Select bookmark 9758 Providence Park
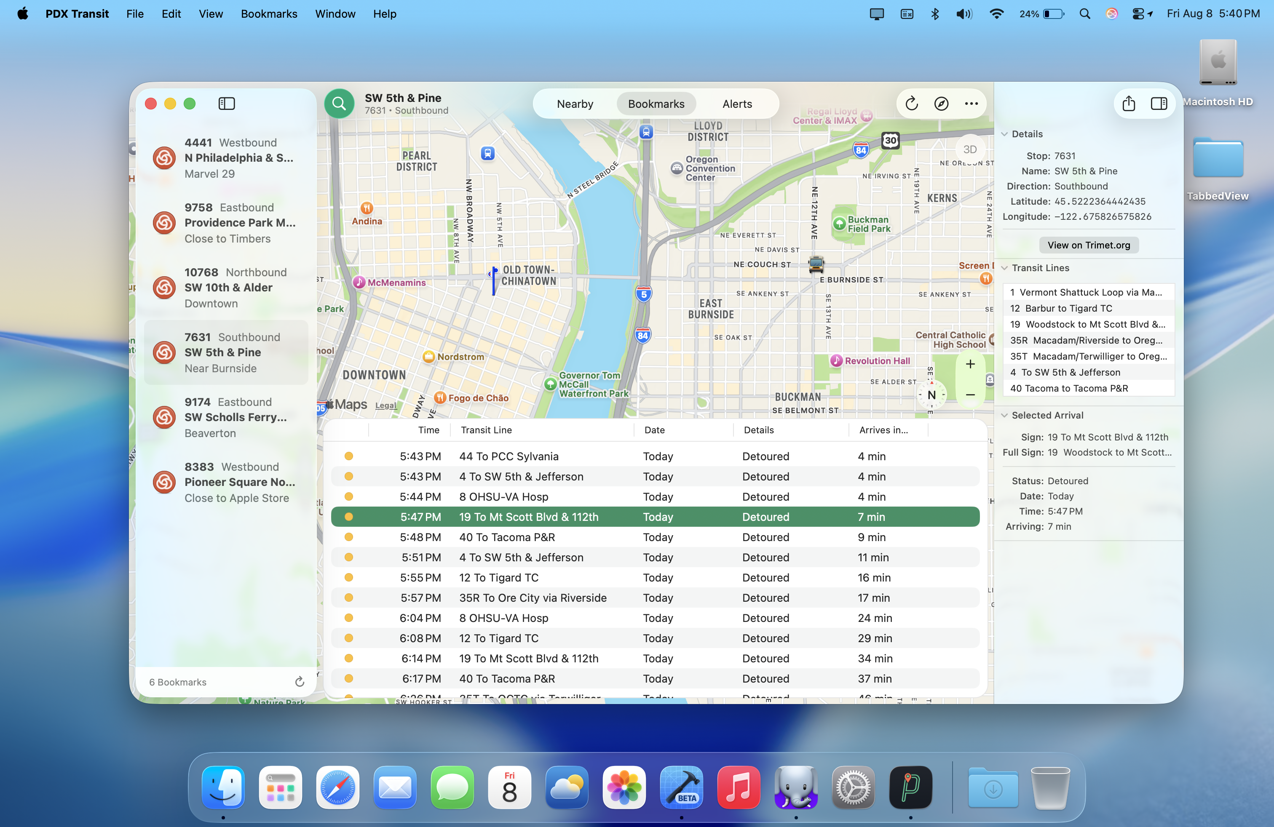Viewport: 1274px width, 827px height. tap(226, 222)
